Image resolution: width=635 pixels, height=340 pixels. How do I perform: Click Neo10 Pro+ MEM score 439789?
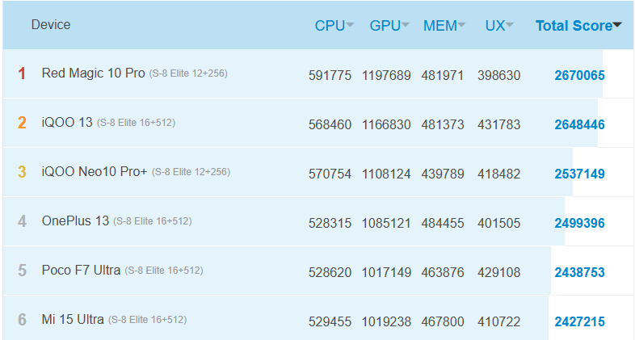(x=443, y=174)
